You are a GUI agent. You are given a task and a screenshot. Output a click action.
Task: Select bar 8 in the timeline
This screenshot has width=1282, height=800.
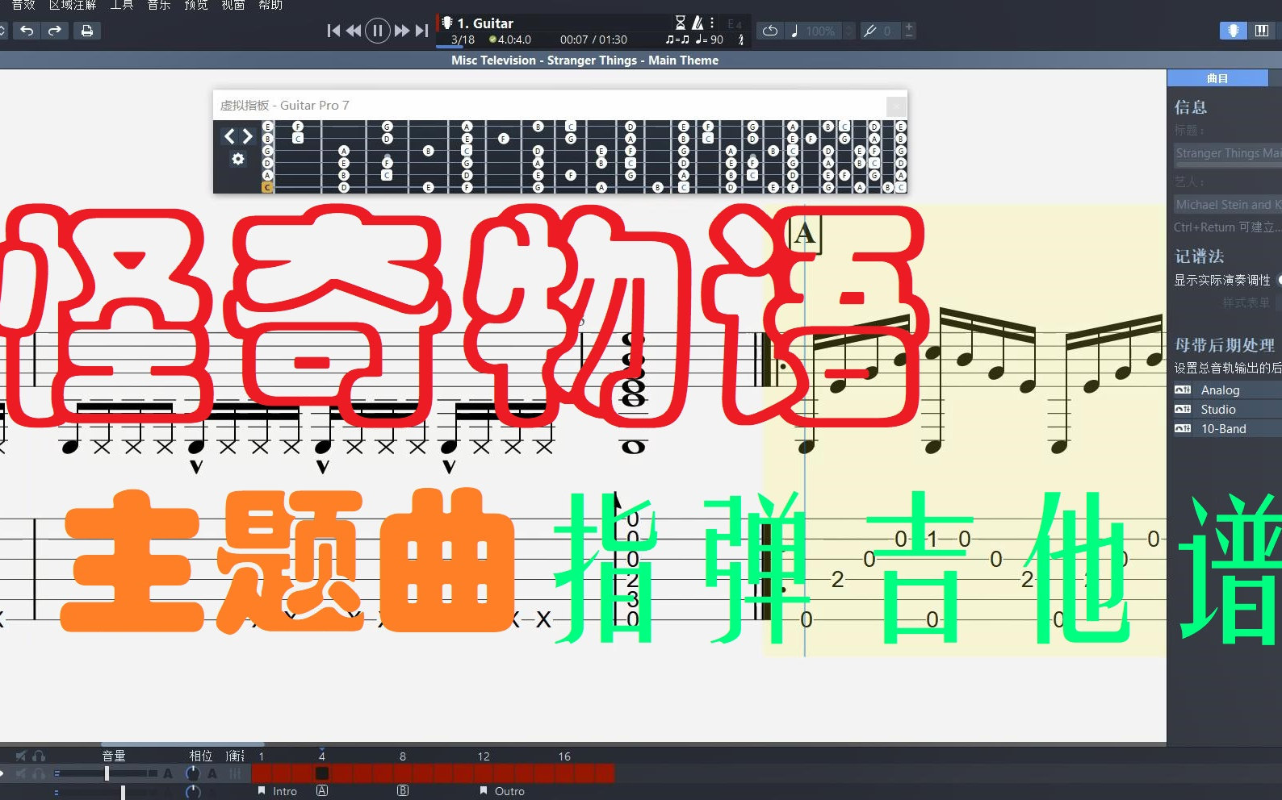pos(403,773)
